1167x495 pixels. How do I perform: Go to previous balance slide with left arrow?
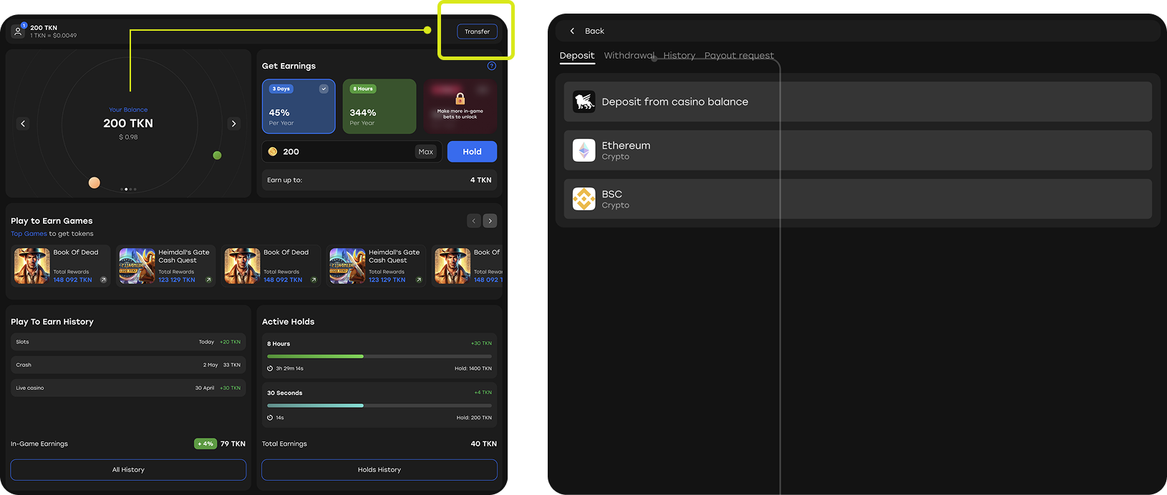(x=23, y=124)
